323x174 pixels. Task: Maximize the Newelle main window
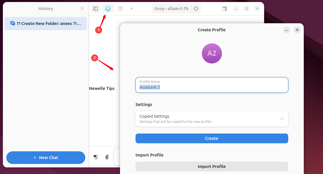point(246,9)
